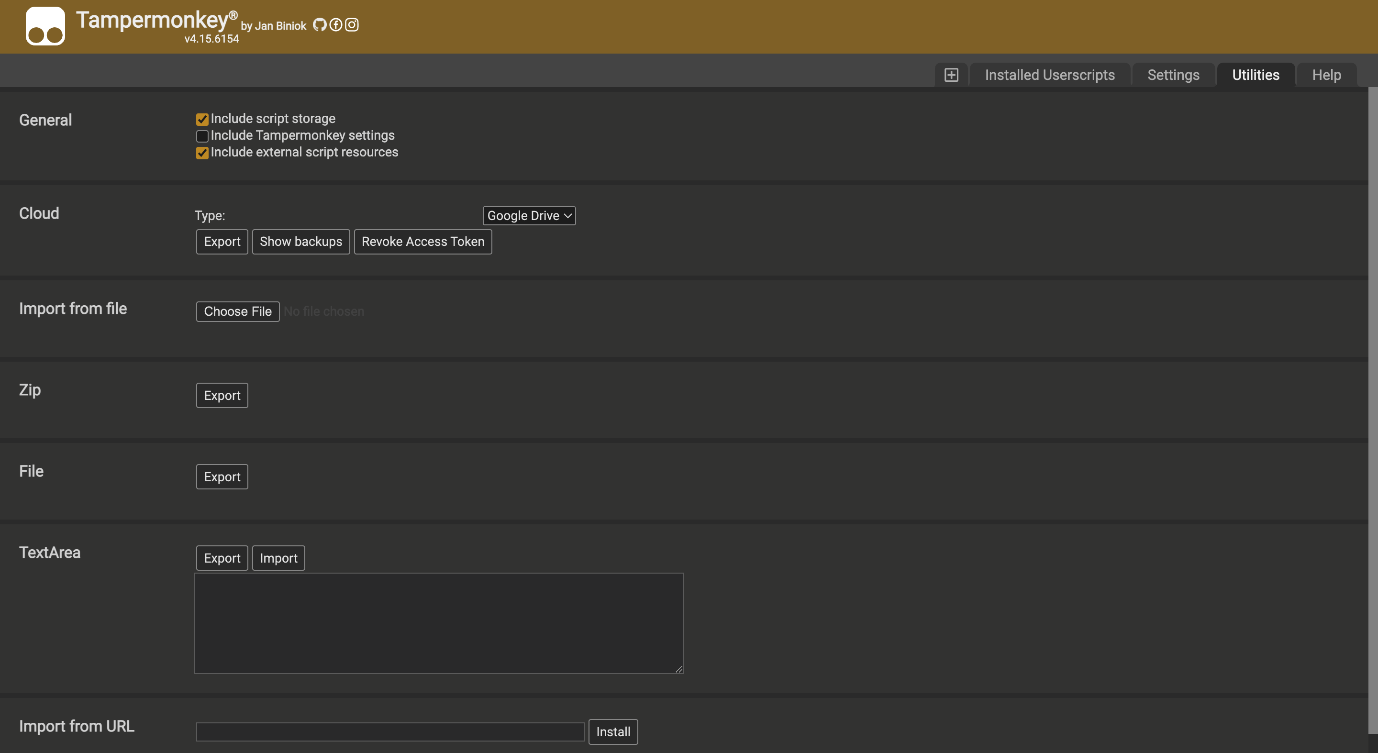Install the script from URL
Viewport: 1378px width, 753px height.
tap(612, 731)
